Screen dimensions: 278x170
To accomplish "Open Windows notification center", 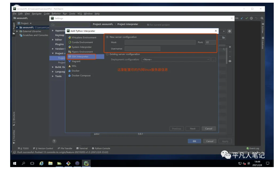I will point(268,163).
